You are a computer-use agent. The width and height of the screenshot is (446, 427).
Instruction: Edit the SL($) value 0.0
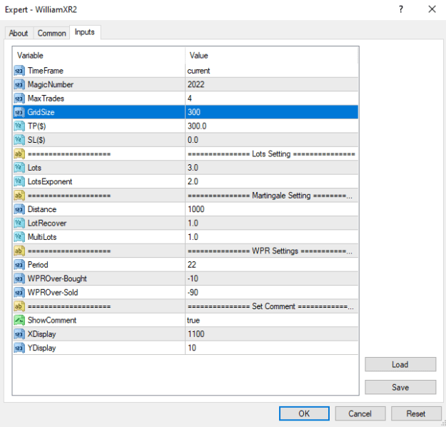click(272, 140)
